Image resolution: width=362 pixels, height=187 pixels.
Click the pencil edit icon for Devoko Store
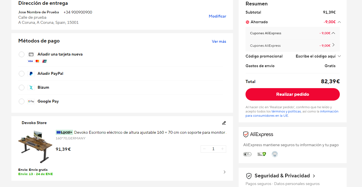tap(224, 123)
